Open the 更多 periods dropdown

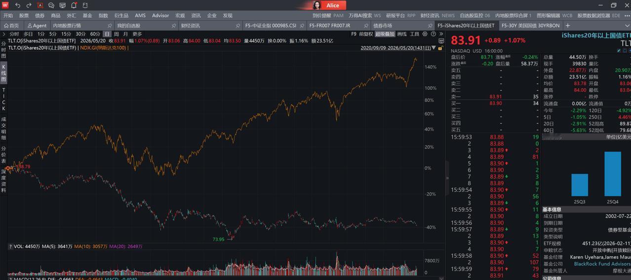coord(137,34)
